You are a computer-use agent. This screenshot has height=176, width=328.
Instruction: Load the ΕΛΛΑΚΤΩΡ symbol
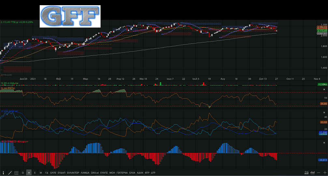coord(73,173)
